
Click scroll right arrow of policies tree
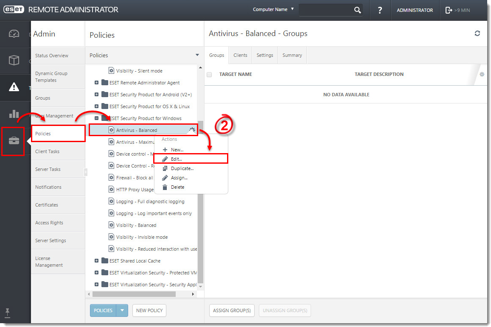click(193, 294)
